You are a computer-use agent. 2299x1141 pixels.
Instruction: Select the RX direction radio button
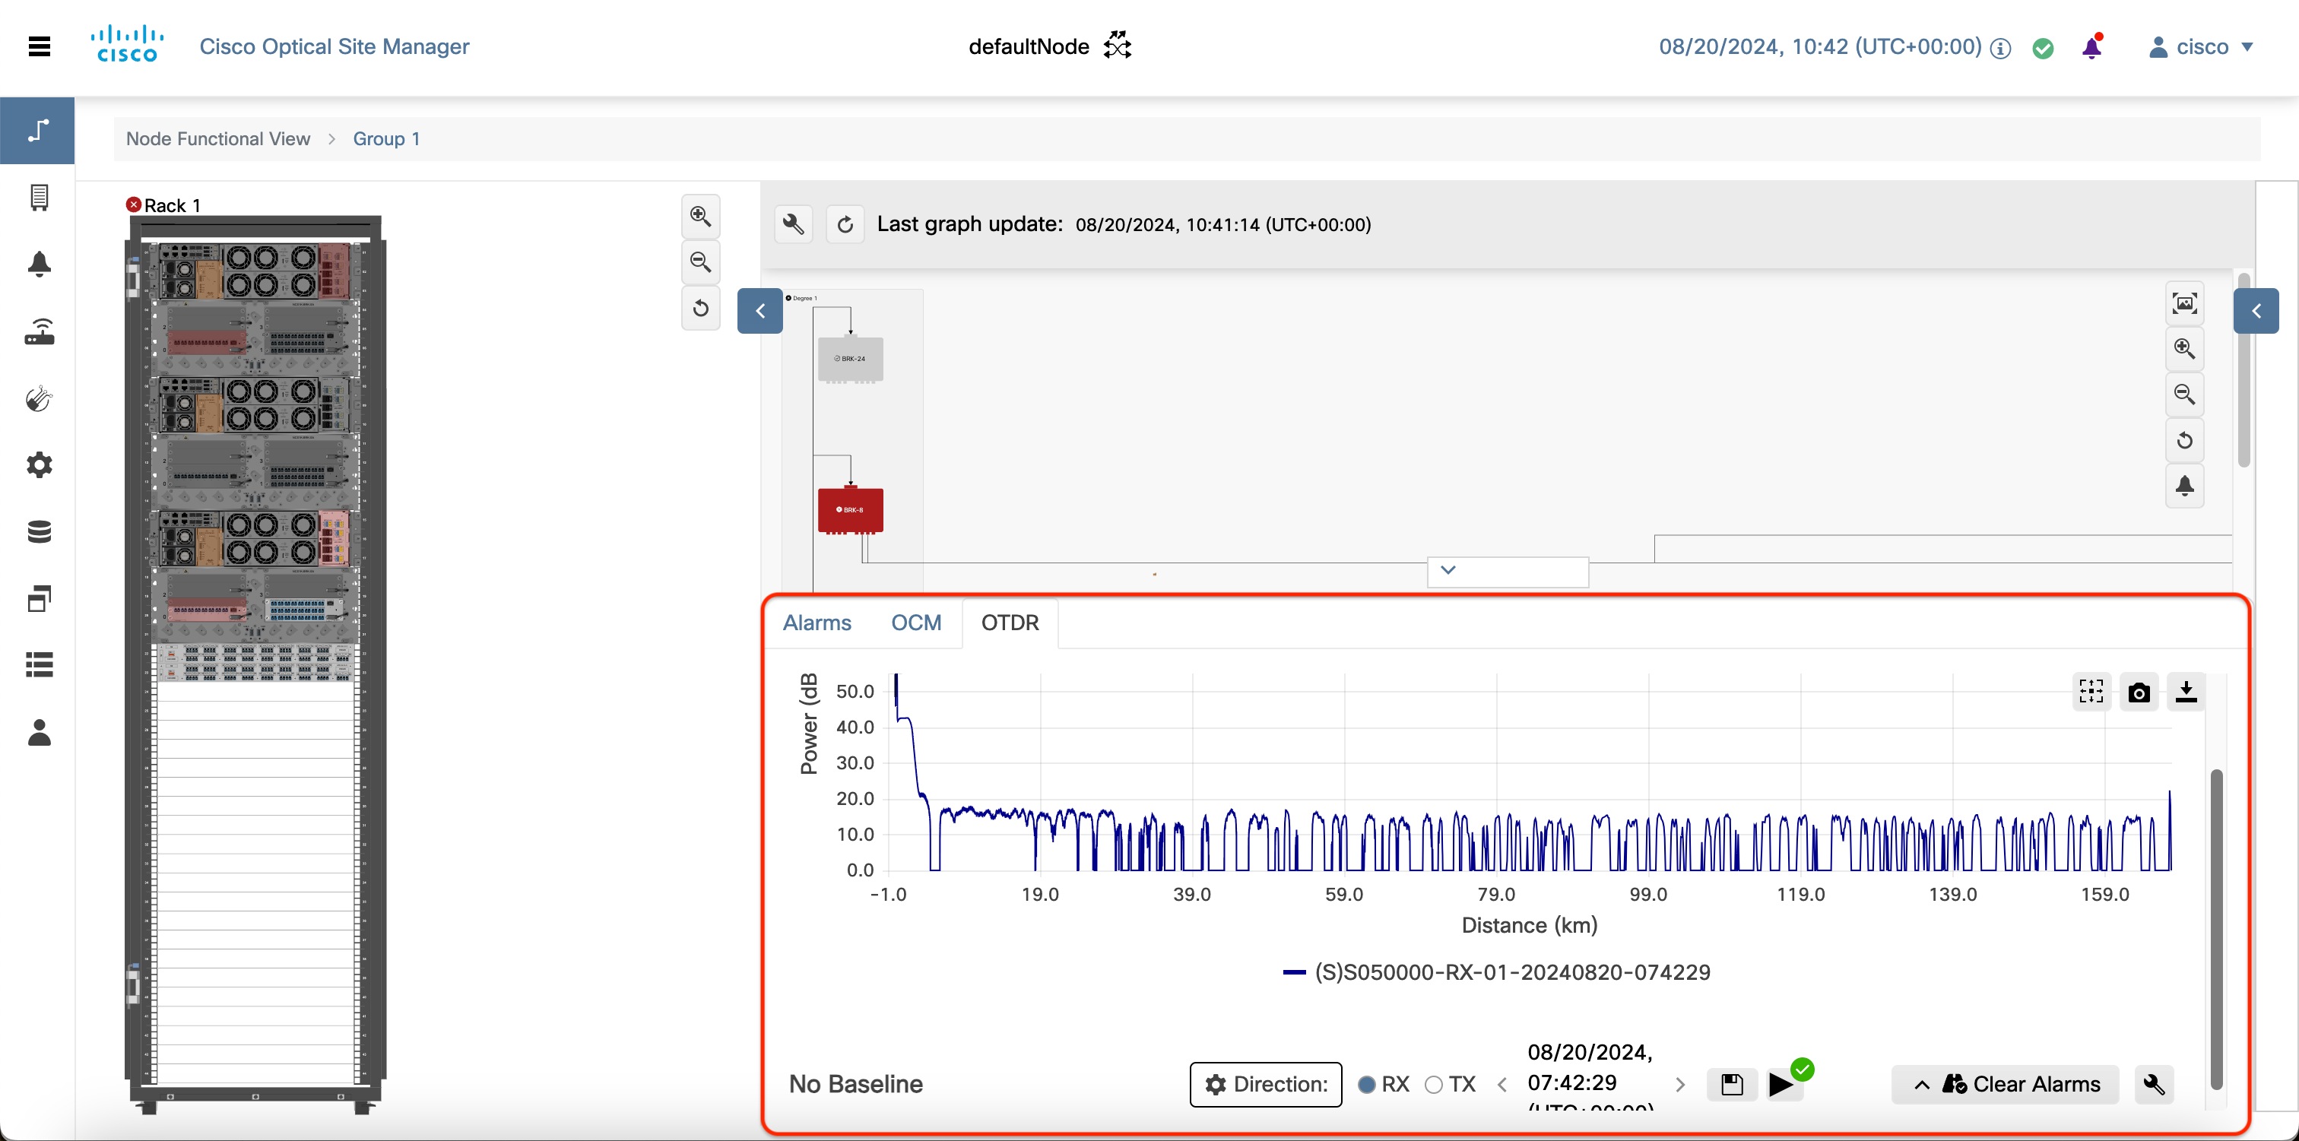[1366, 1085]
